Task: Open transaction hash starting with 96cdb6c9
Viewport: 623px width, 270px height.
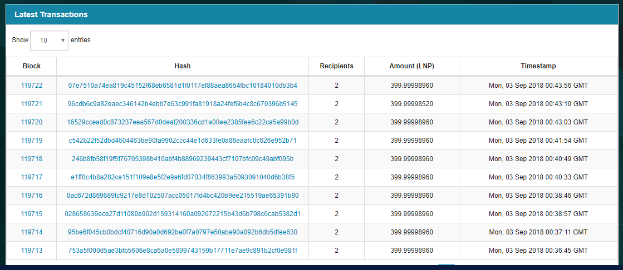Action: [x=183, y=104]
